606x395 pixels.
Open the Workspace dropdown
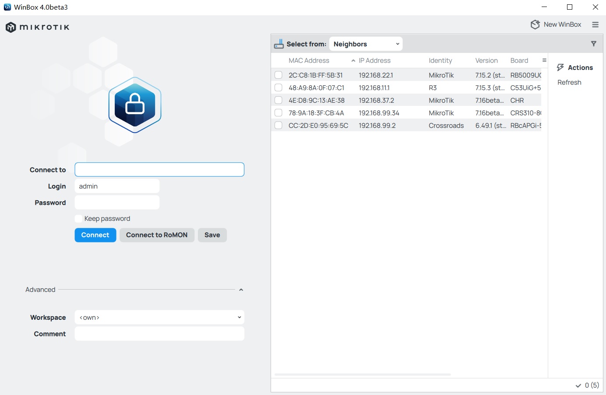(159, 318)
